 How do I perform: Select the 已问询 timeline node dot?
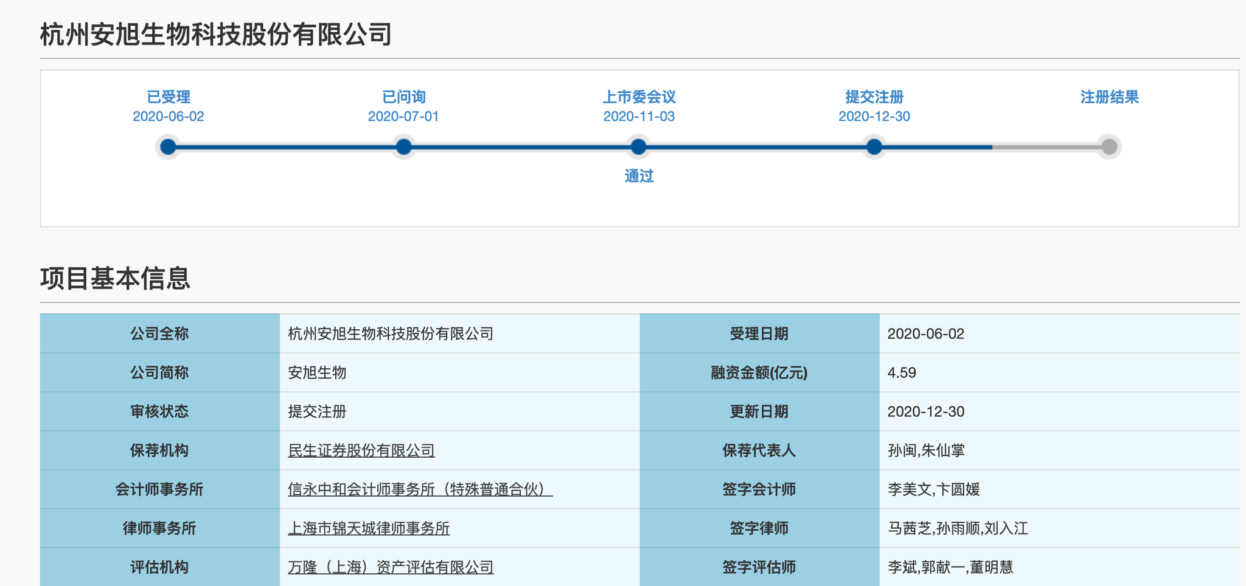point(403,146)
